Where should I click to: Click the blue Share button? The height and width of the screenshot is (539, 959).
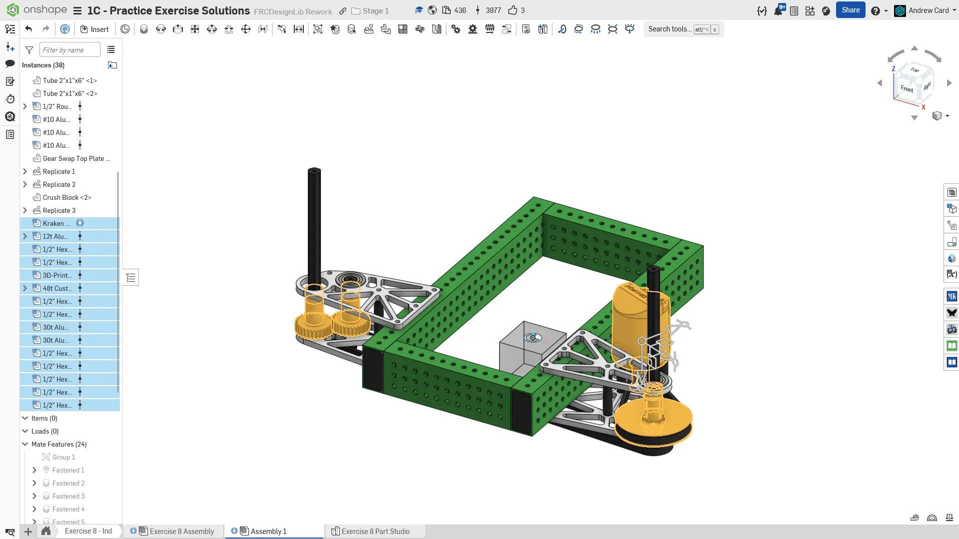tap(850, 10)
